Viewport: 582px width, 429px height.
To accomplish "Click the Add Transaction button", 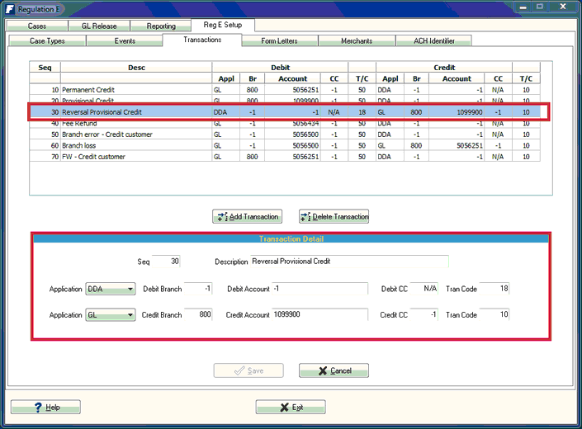I will pos(247,217).
